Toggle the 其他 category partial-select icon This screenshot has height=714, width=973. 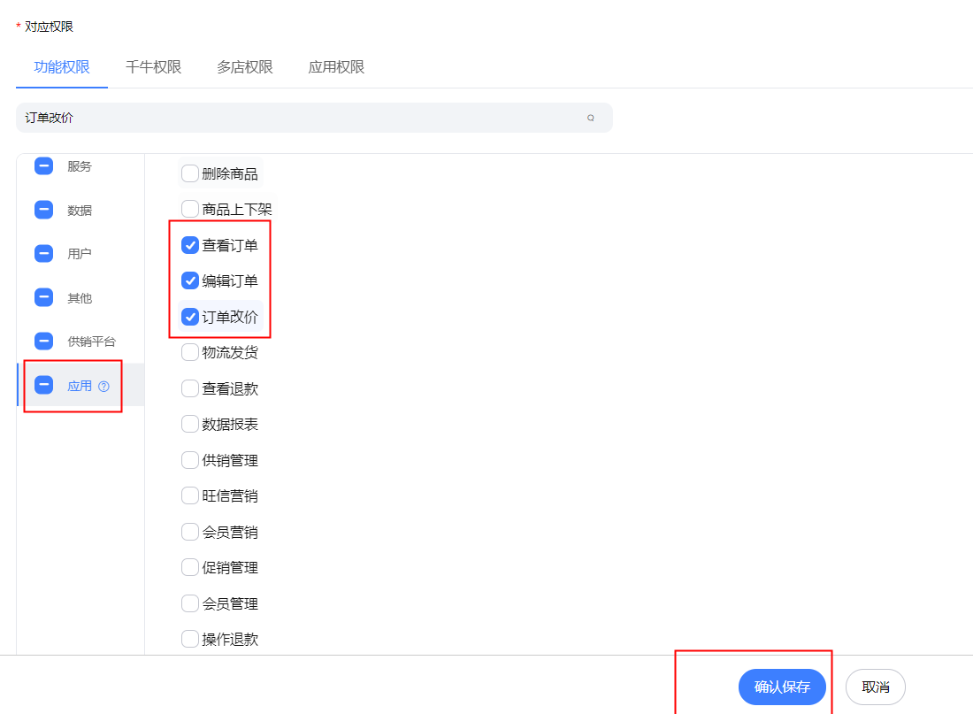click(43, 297)
